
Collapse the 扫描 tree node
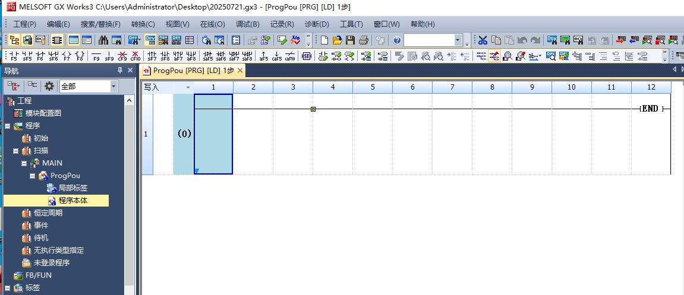16,151
